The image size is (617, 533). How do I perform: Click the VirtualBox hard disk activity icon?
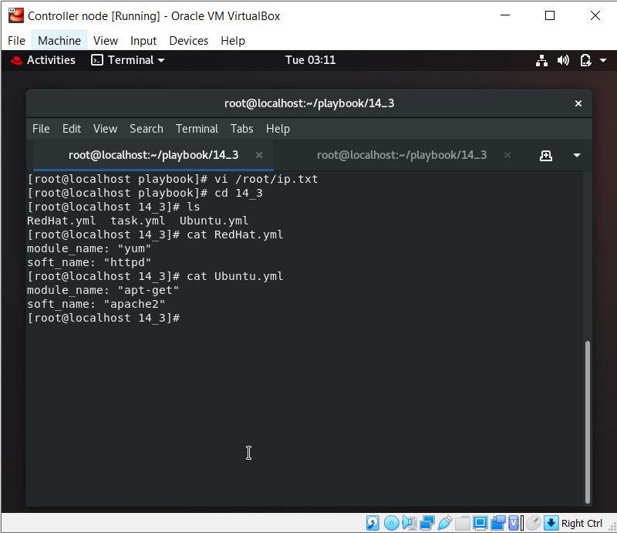click(373, 523)
